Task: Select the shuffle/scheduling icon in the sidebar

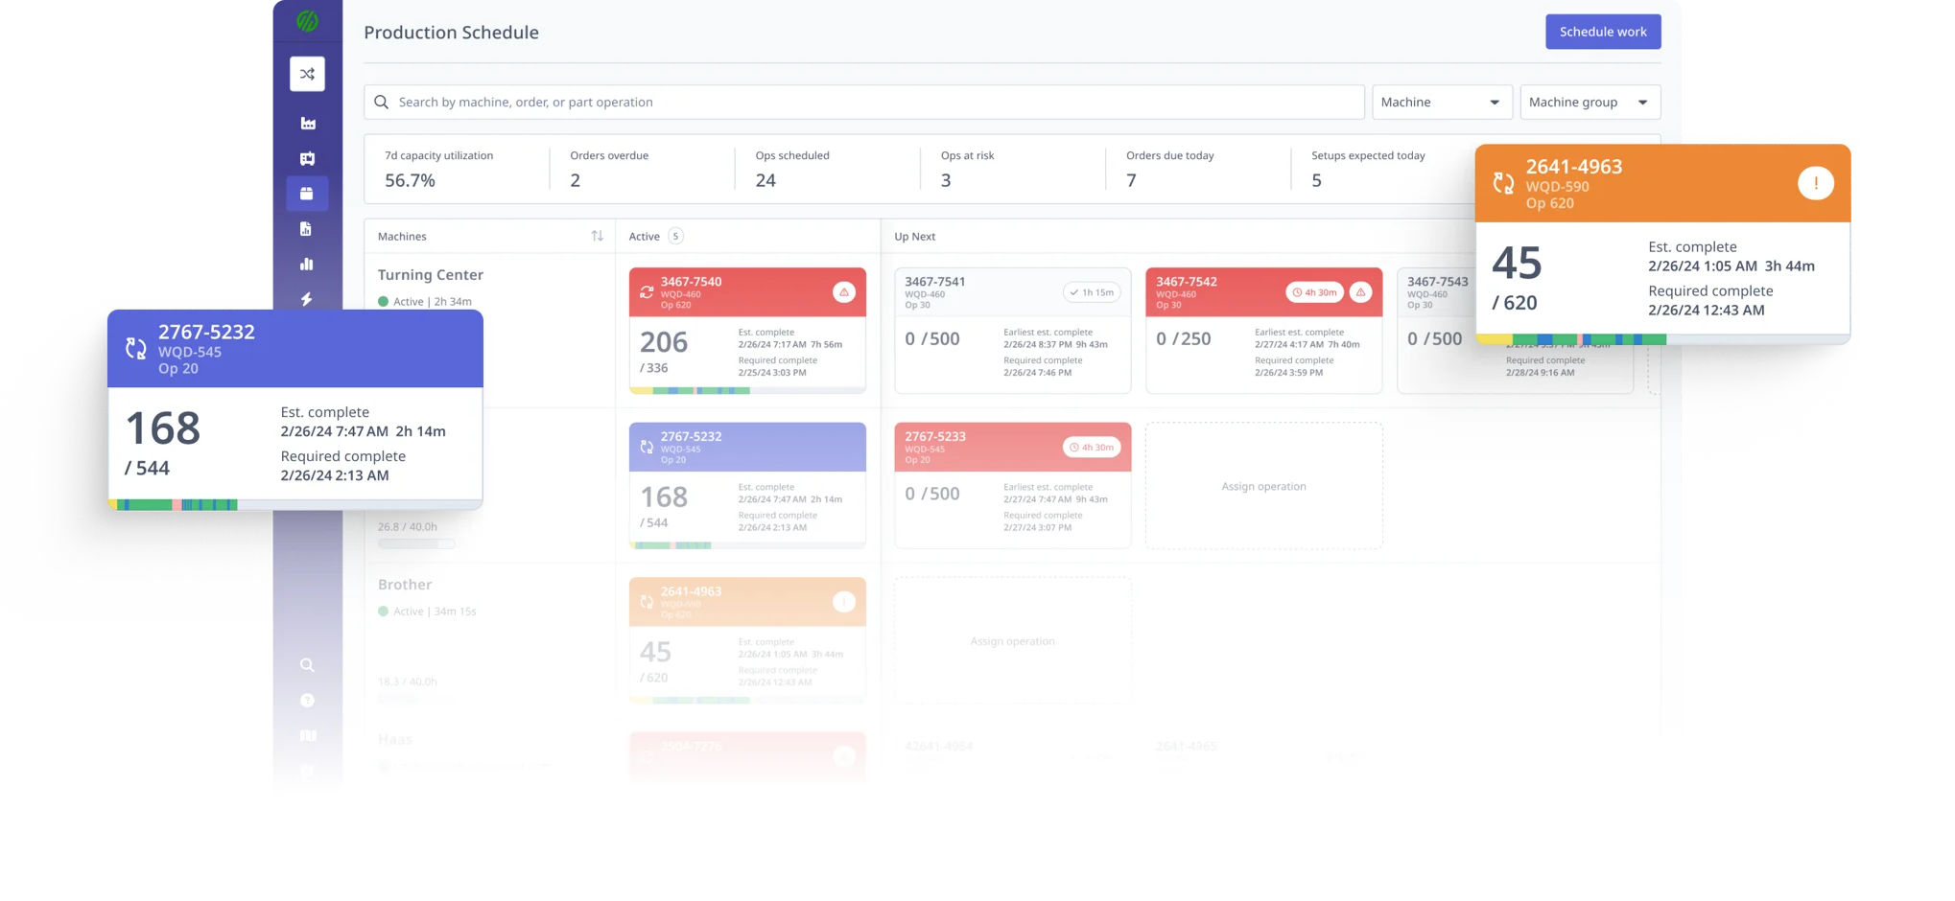Action: 307,73
